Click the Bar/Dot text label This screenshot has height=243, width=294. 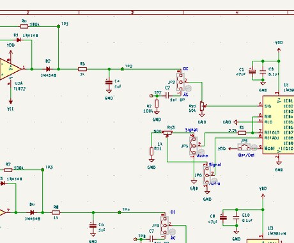(x=246, y=155)
